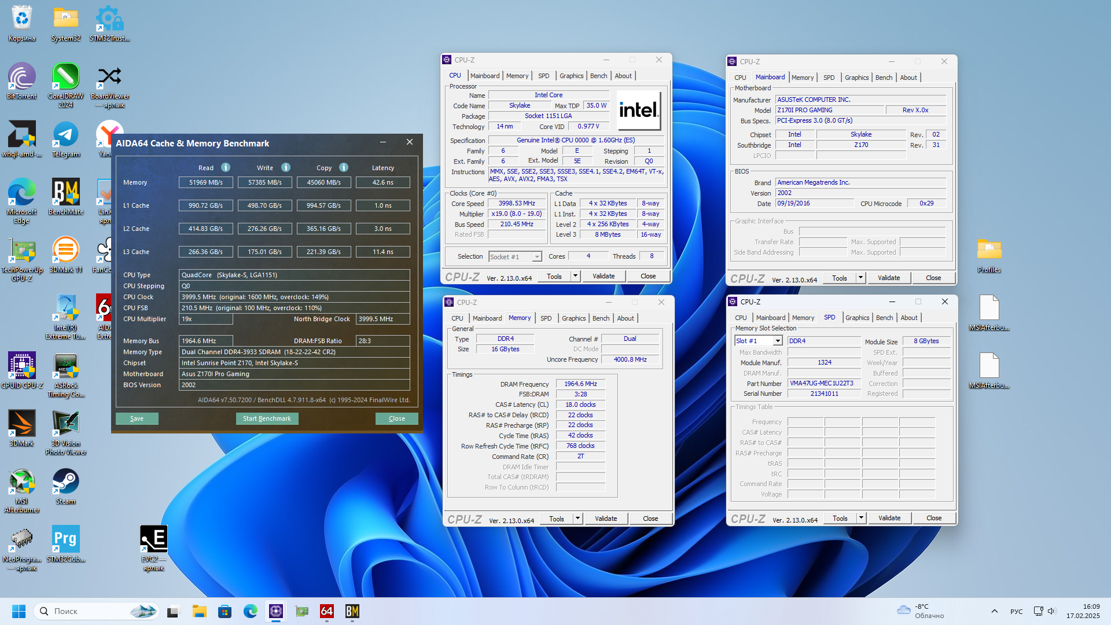Click language indicator РУС in tray
Viewport: 1111px width, 625px height.
click(1017, 611)
